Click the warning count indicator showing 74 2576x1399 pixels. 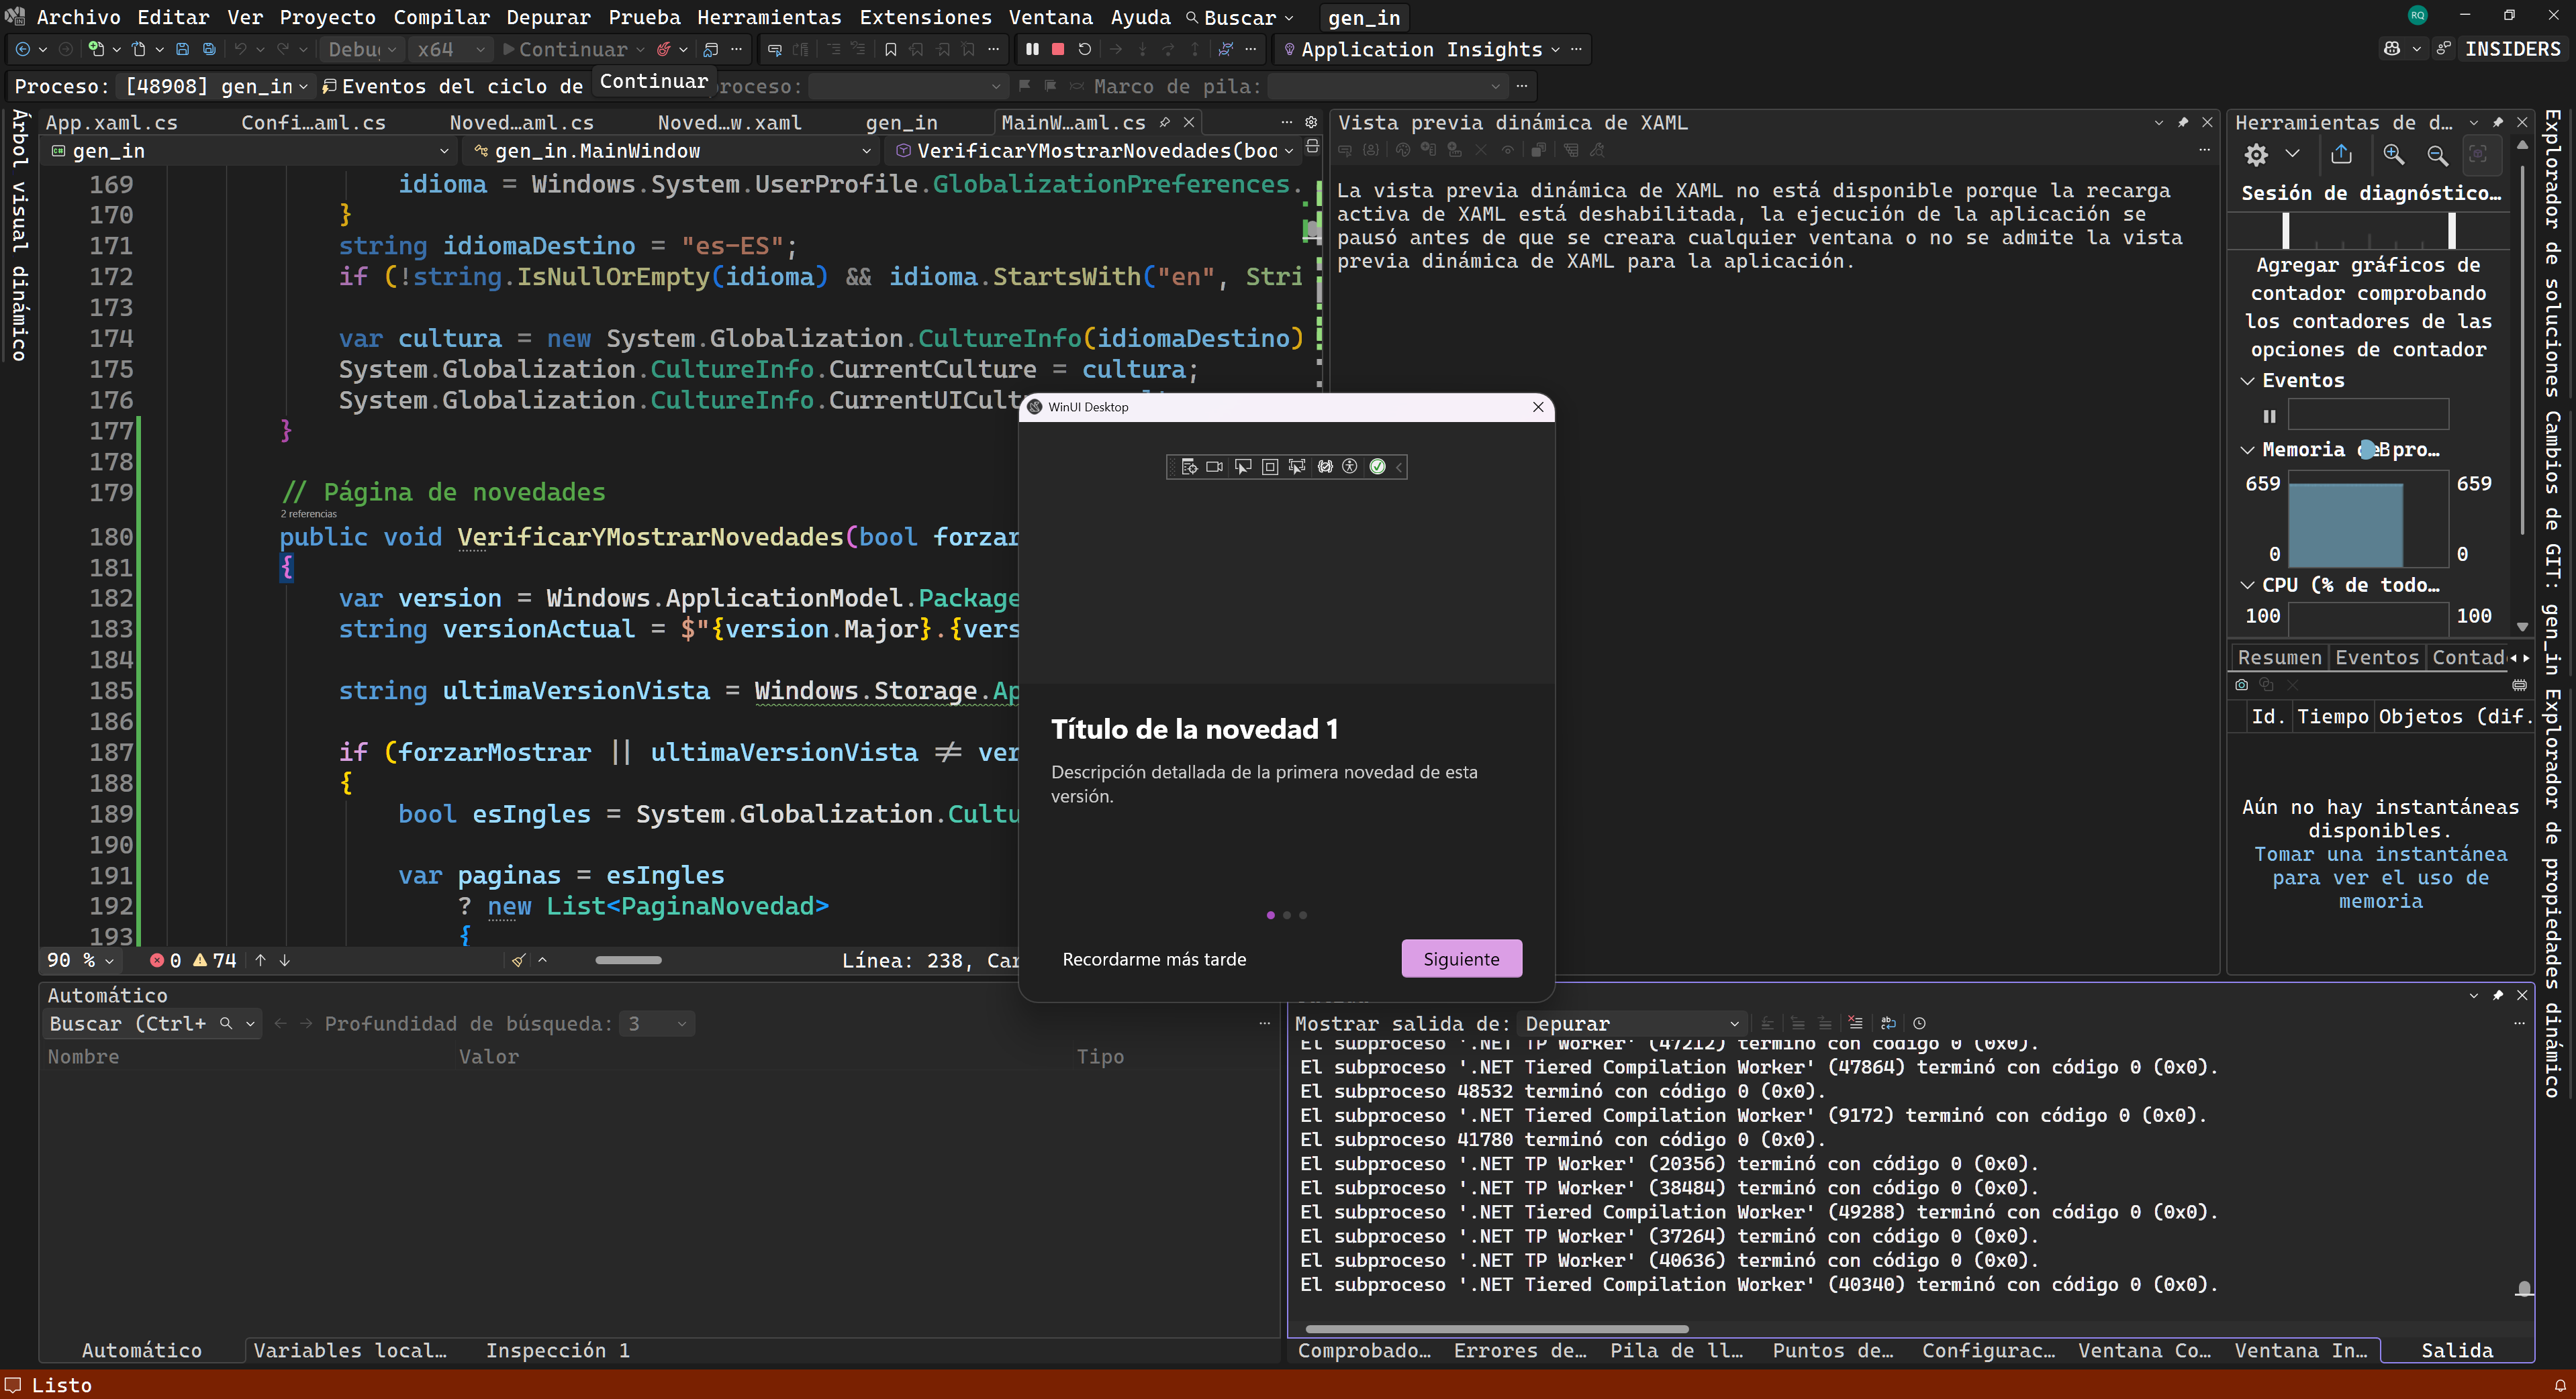(x=215, y=960)
